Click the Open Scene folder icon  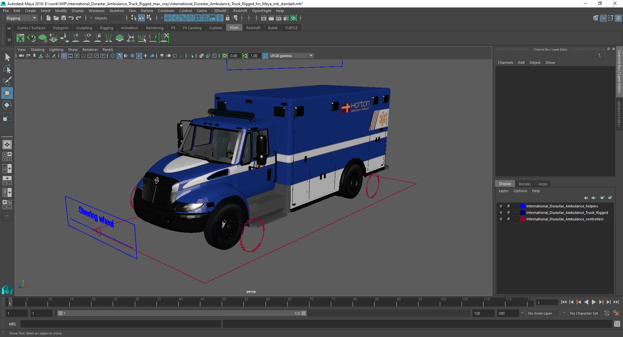[x=56, y=18]
